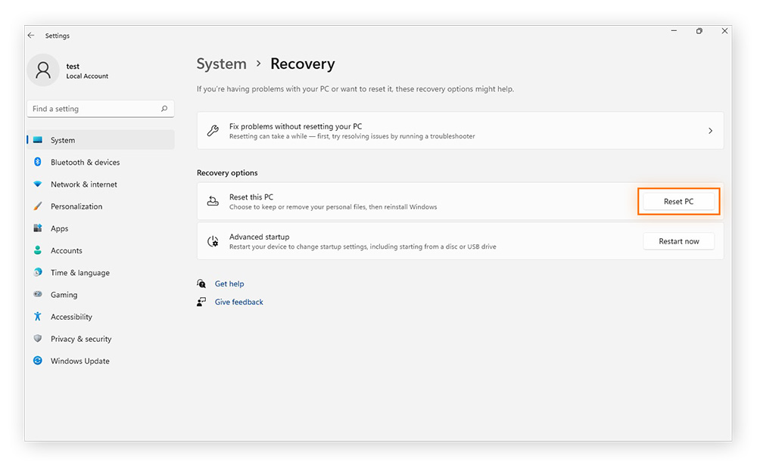Viewport: 757px width, 468px height.
Task: Restore down the Settings window
Action: (699, 31)
